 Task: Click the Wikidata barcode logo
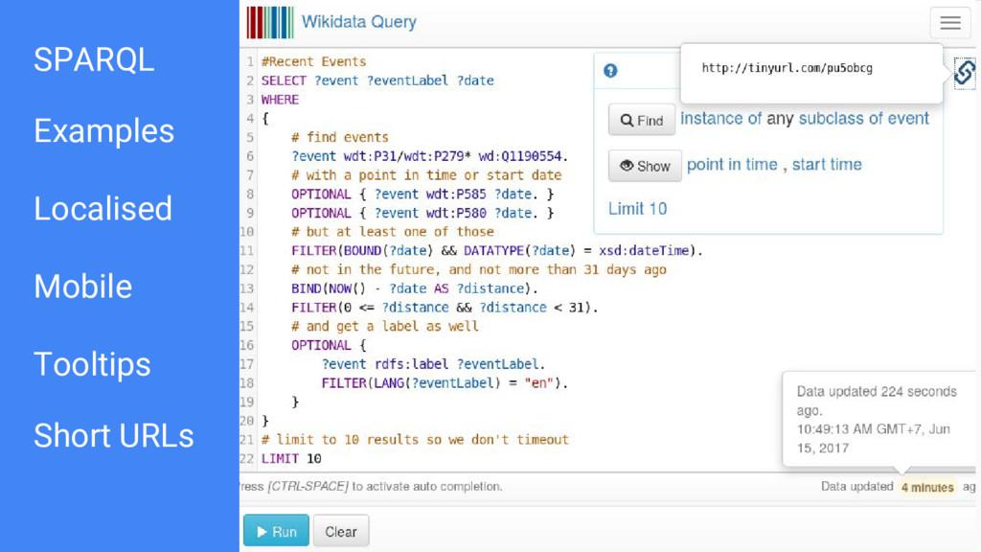(269, 23)
